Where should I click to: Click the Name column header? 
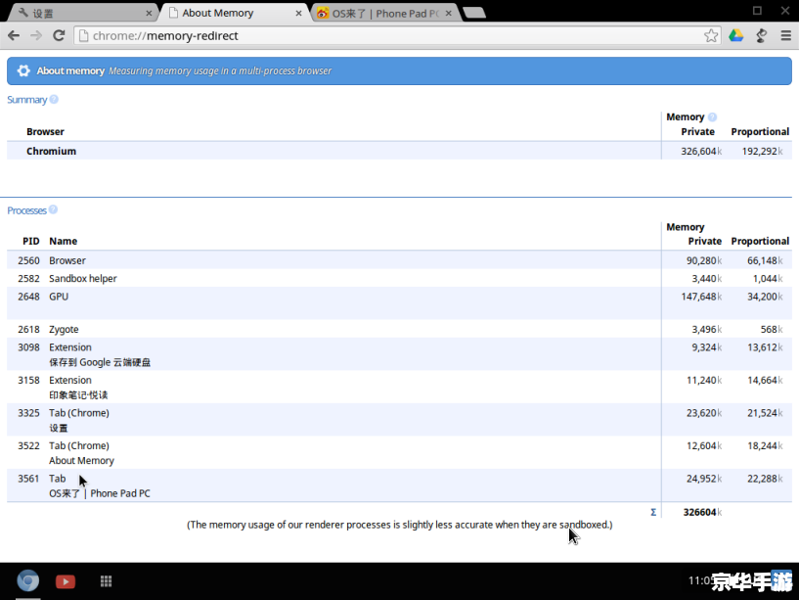64,241
